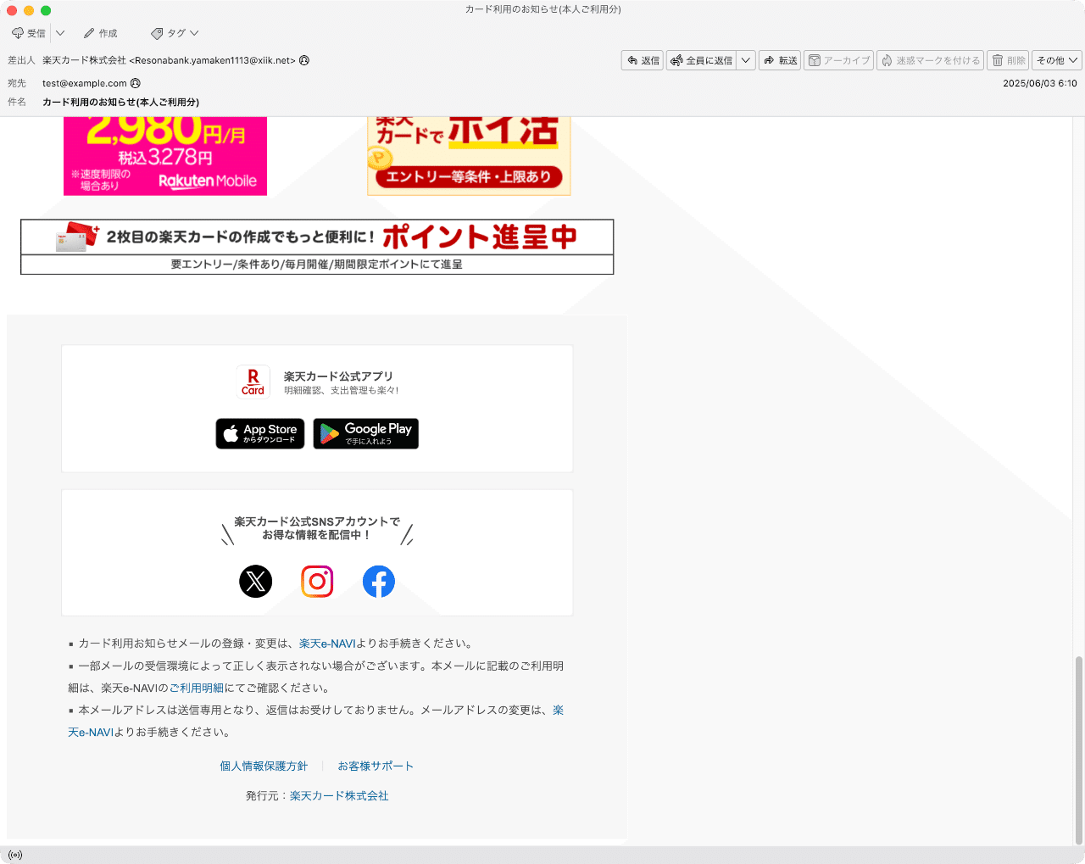This screenshot has height=864, width=1085.
Task: Open Rakuten Card's Facebook page
Action: coord(379,582)
